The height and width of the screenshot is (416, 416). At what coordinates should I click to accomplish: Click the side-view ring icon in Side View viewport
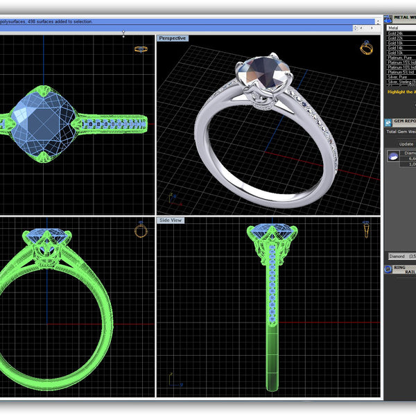click(x=366, y=229)
